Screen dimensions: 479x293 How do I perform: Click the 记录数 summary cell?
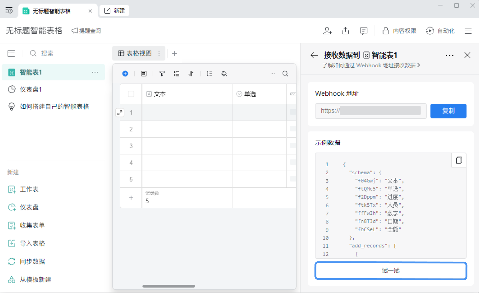coord(187,198)
